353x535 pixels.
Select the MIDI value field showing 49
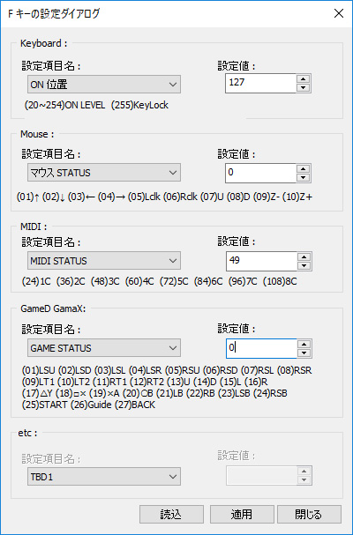point(261,261)
